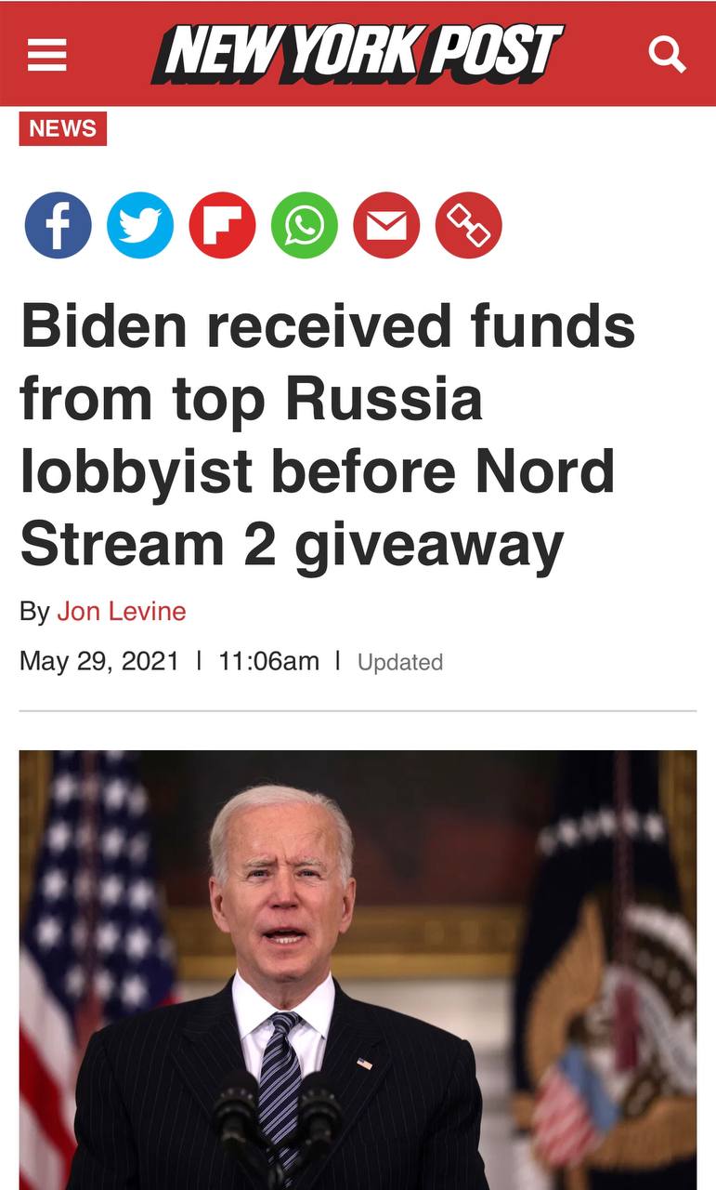The height and width of the screenshot is (1190, 716).
Task: Click the 11:06am timestamp
Action: point(269,661)
